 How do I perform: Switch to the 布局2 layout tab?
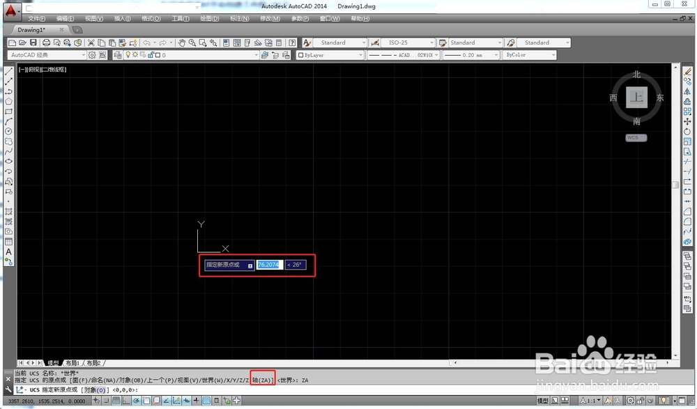[x=93, y=363]
